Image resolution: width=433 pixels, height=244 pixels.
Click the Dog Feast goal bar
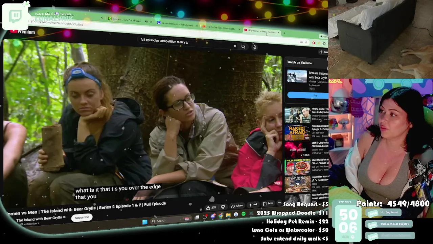click(383, 212)
